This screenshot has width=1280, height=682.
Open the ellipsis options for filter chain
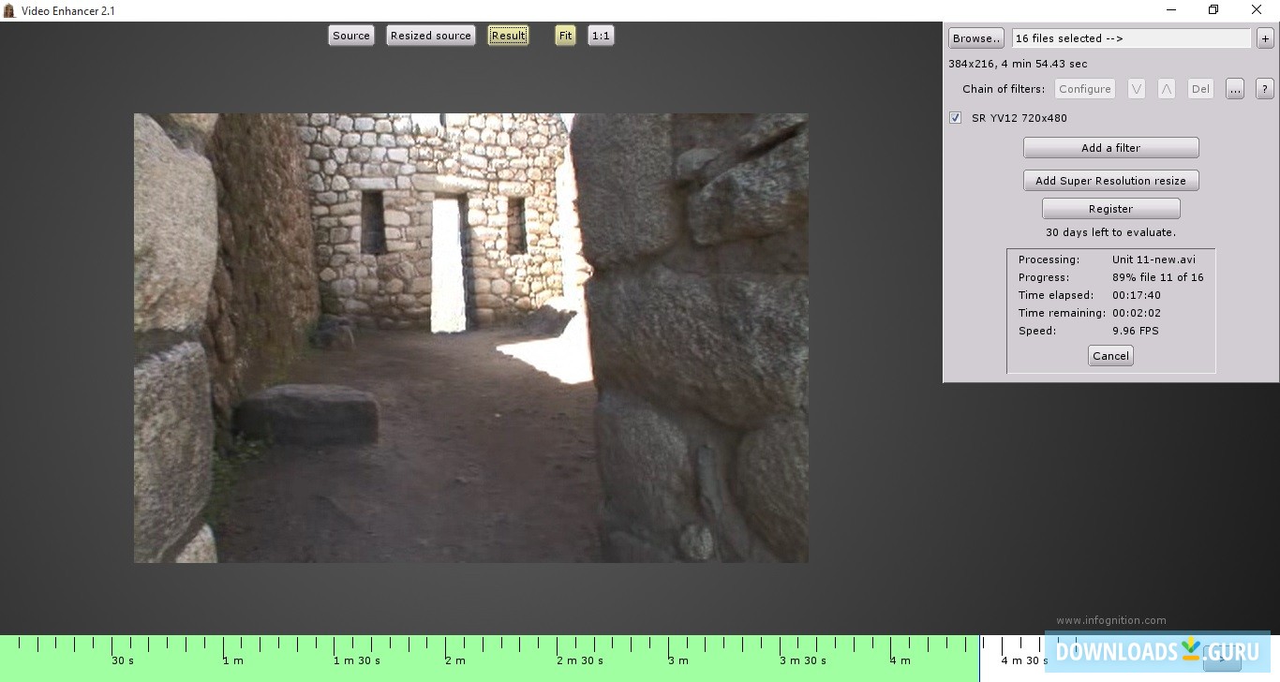(1235, 89)
